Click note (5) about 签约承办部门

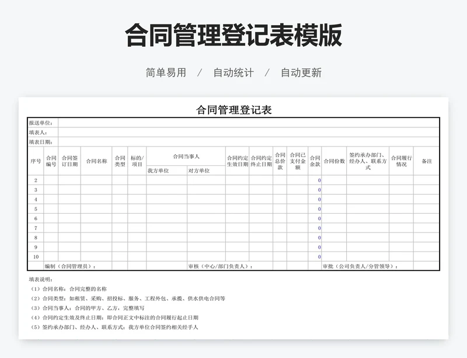pyautogui.click(x=114, y=327)
